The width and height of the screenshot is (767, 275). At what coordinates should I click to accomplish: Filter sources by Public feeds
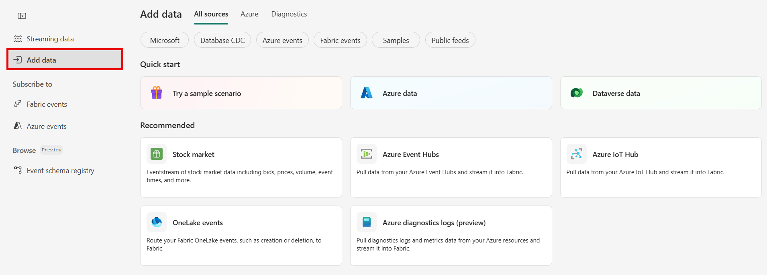coord(450,40)
